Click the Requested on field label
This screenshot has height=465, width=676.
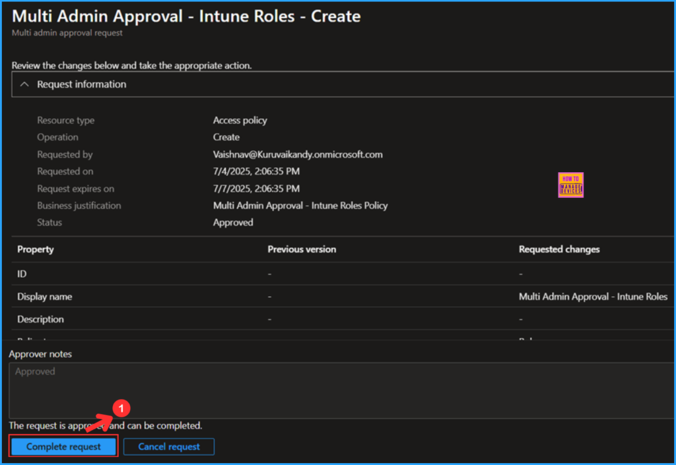(65, 171)
